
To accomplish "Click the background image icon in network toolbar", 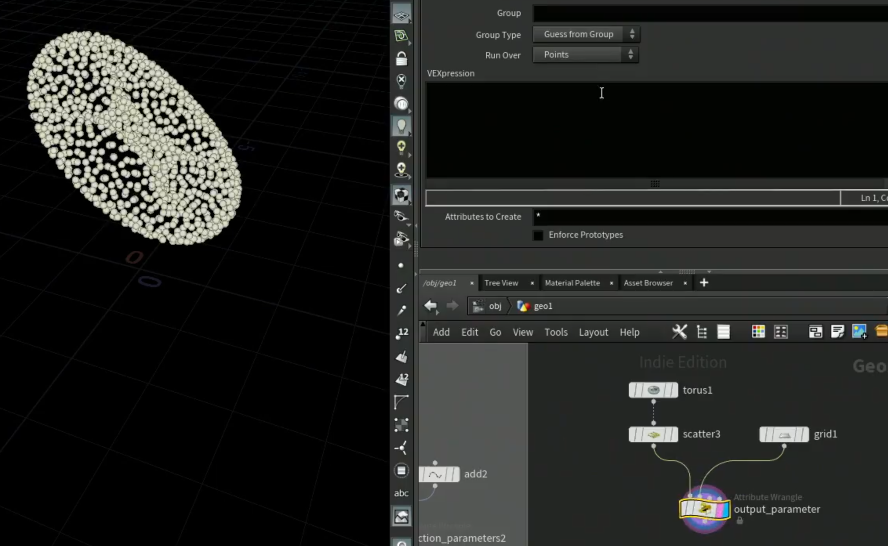I will [x=859, y=332].
